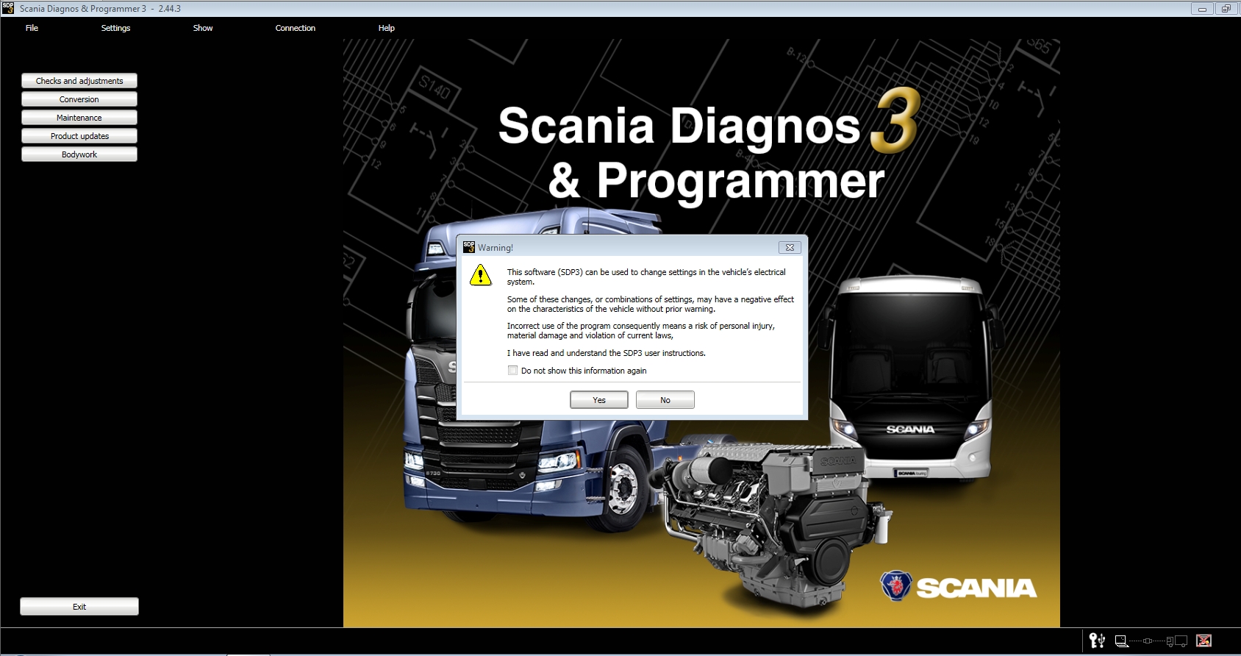Decline the warning with No

click(665, 400)
